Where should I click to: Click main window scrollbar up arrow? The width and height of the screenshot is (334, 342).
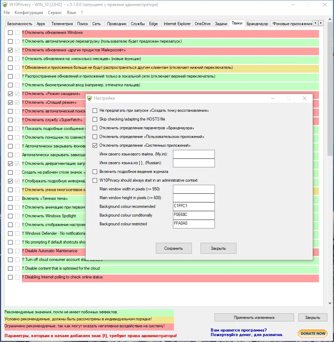tap(330, 20)
